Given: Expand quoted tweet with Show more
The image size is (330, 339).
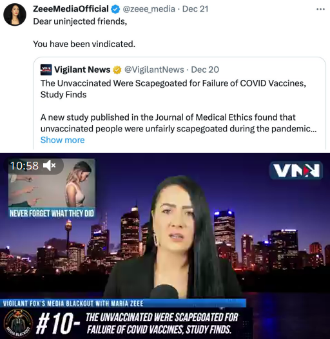Looking at the screenshot, I should click(x=63, y=140).
